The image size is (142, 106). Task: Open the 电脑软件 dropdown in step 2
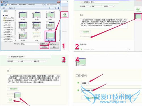click(109, 6)
